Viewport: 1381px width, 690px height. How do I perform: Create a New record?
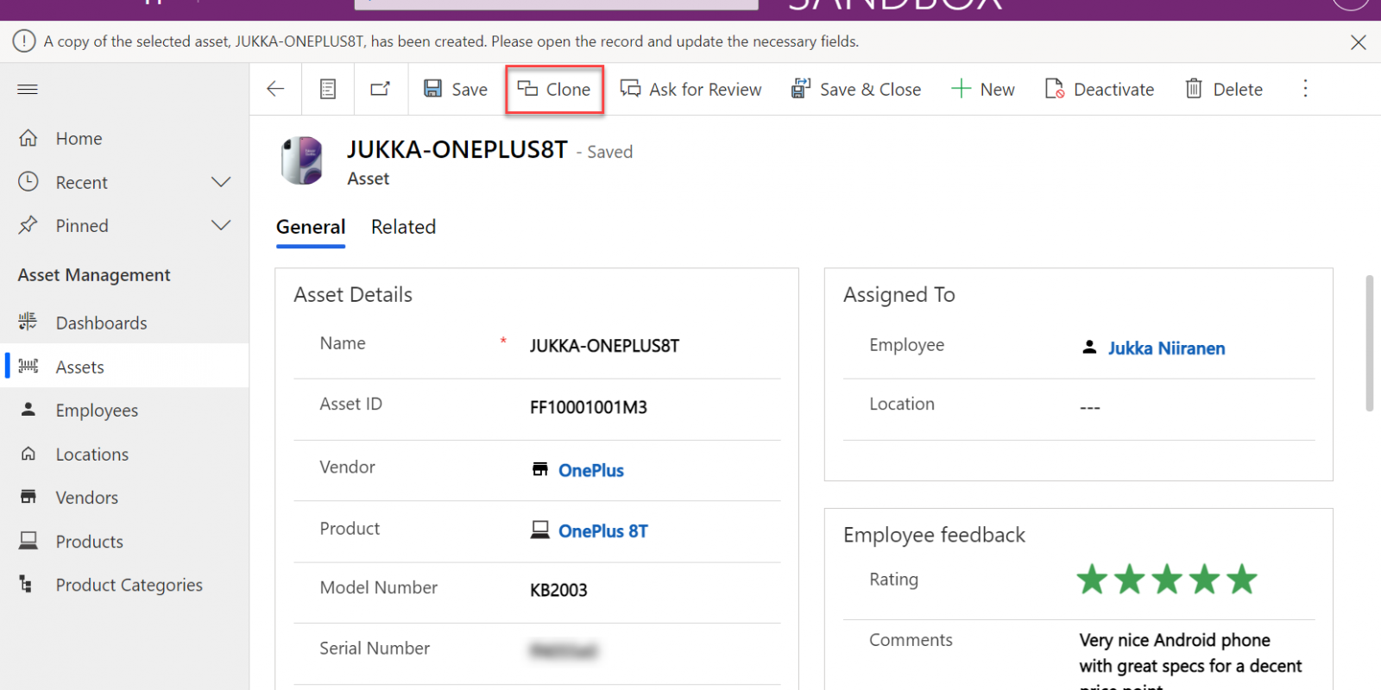(983, 89)
